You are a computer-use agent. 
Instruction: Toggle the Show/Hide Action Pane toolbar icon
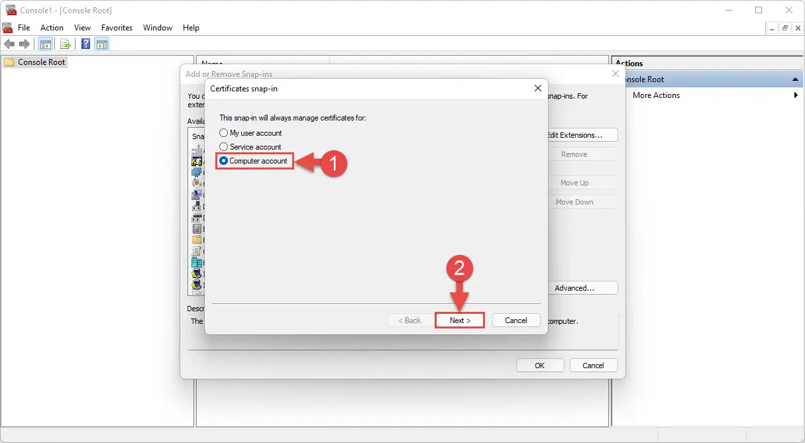(x=102, y=44)
